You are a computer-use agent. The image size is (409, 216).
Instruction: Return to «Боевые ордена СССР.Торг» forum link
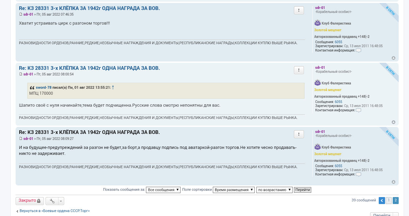(x=55, y=211)
